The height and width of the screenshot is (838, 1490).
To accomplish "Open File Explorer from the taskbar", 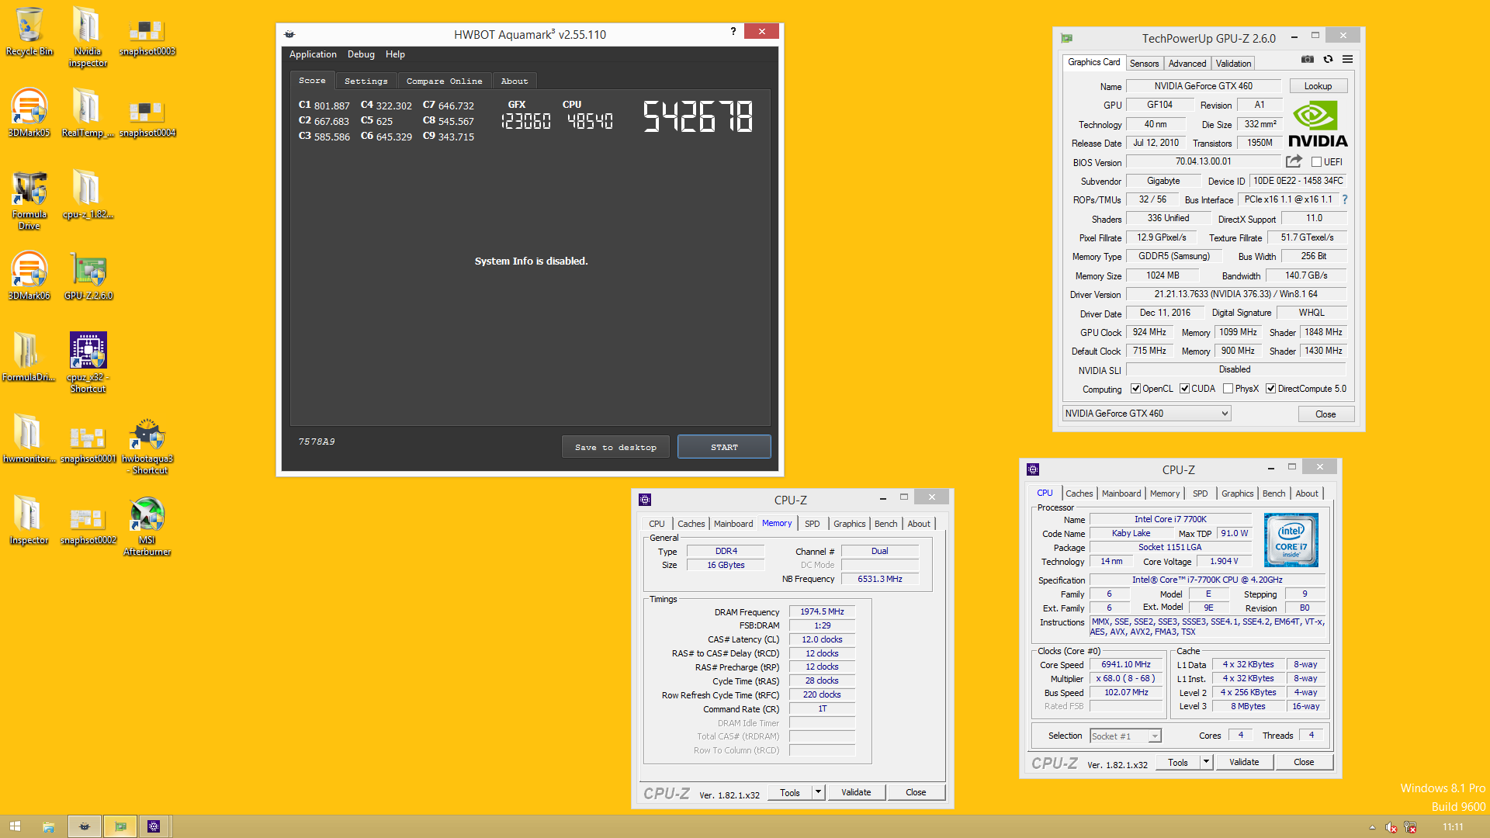I will (x=48, y=826).
